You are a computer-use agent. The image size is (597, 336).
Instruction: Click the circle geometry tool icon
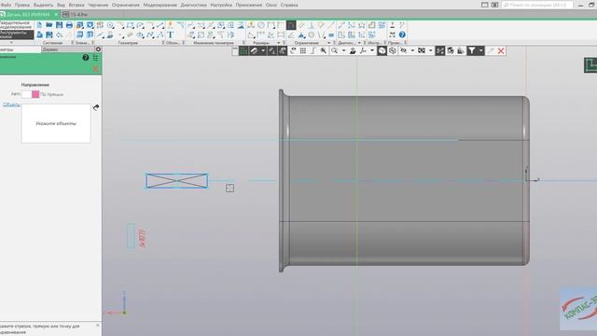pyautogui.click(x=110, y=25)
